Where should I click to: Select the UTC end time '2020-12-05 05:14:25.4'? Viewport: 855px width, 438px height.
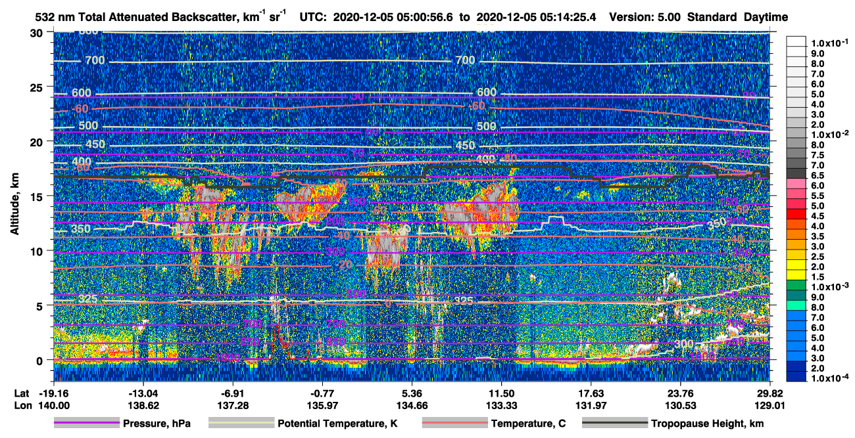(x=535, y=17)
